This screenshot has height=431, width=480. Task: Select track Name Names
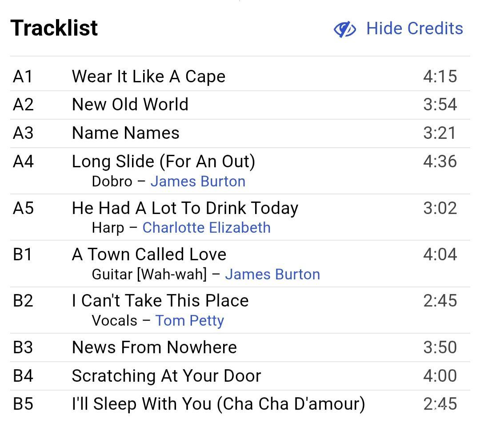(126, 133)
